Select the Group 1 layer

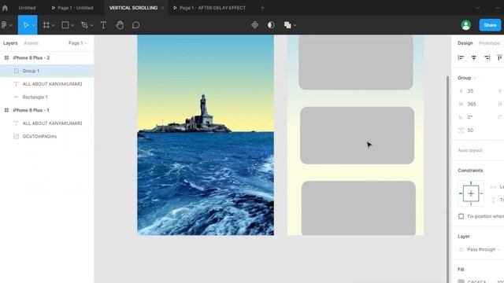pos(47,71)
